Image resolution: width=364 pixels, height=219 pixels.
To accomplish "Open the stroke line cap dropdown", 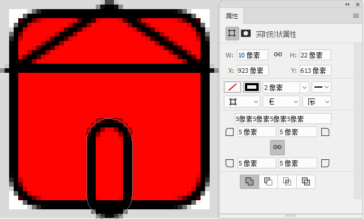I will click(x=281, y=102).
